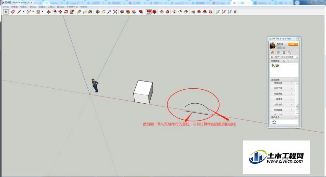Viewport: 326px width, 177px height.
Task: Select the Rotate tool
Action: coord(66,12)
